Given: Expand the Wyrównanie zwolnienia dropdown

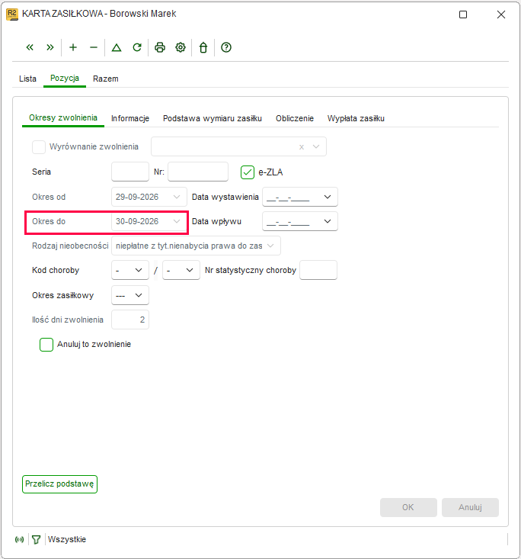Looking at the screenshot, I should click(316, 146).
